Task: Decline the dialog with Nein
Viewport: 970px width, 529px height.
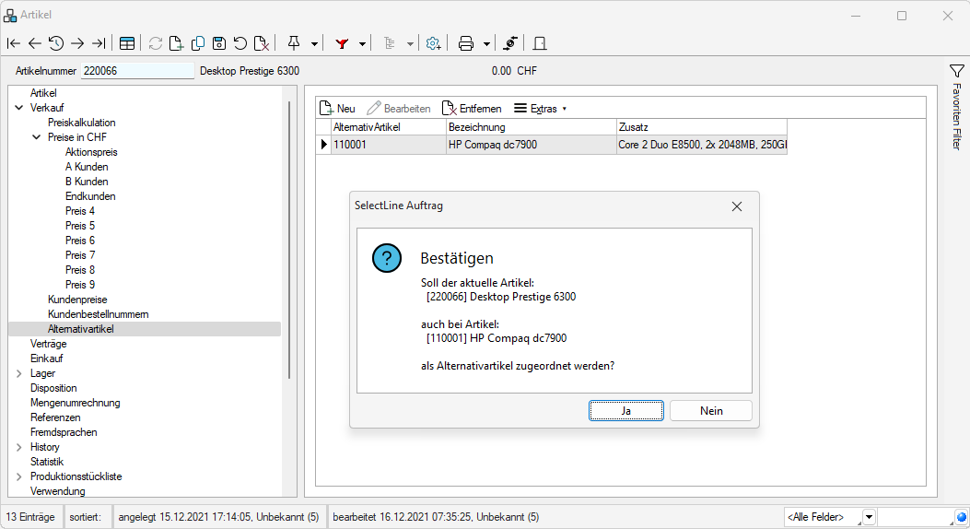Action: point(711,411)
